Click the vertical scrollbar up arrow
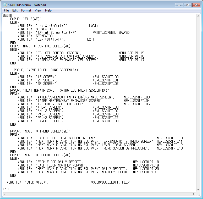This screenshot has height=199, width=203. point(198,16)
